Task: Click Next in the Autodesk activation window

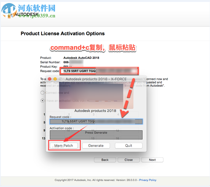Action: pyautogui.click(x=152, y=160)
